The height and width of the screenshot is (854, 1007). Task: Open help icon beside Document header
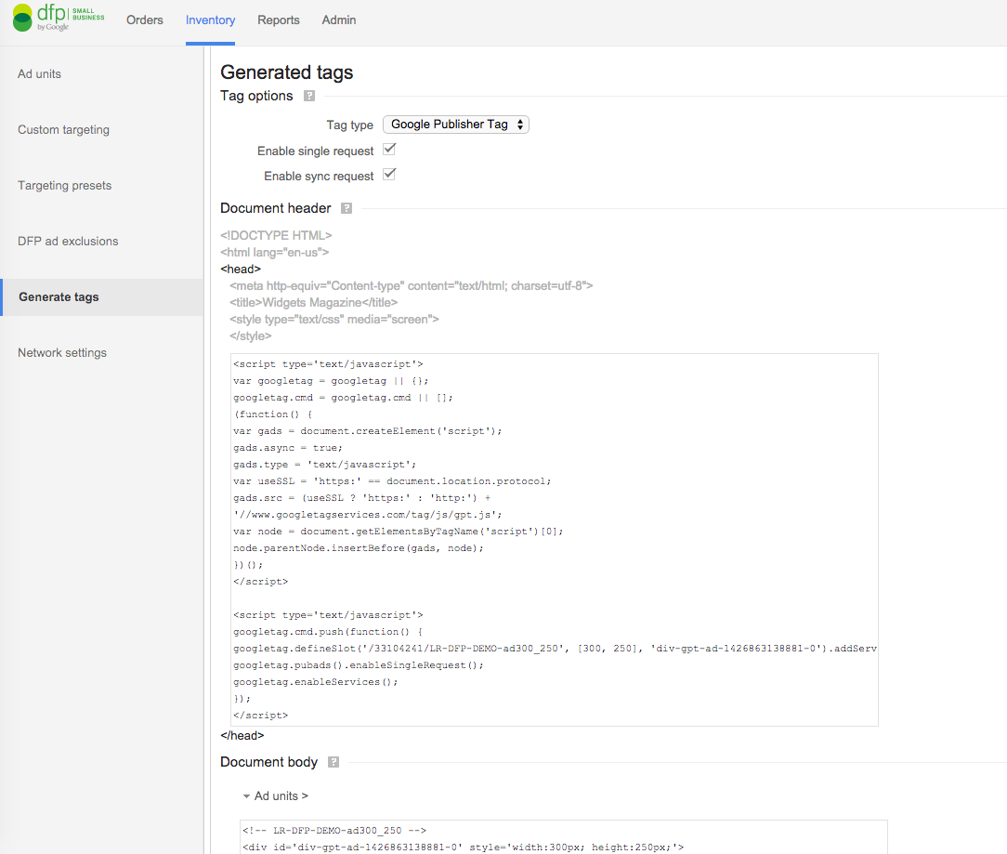(x=347, y=208)
